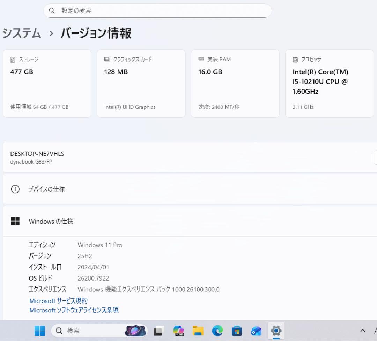The image size is (377, 341).
Task: Collapse the Windows の仕様 section
Action: point(190,221)
